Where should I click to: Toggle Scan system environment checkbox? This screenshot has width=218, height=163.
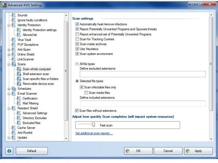click(77, 54)
